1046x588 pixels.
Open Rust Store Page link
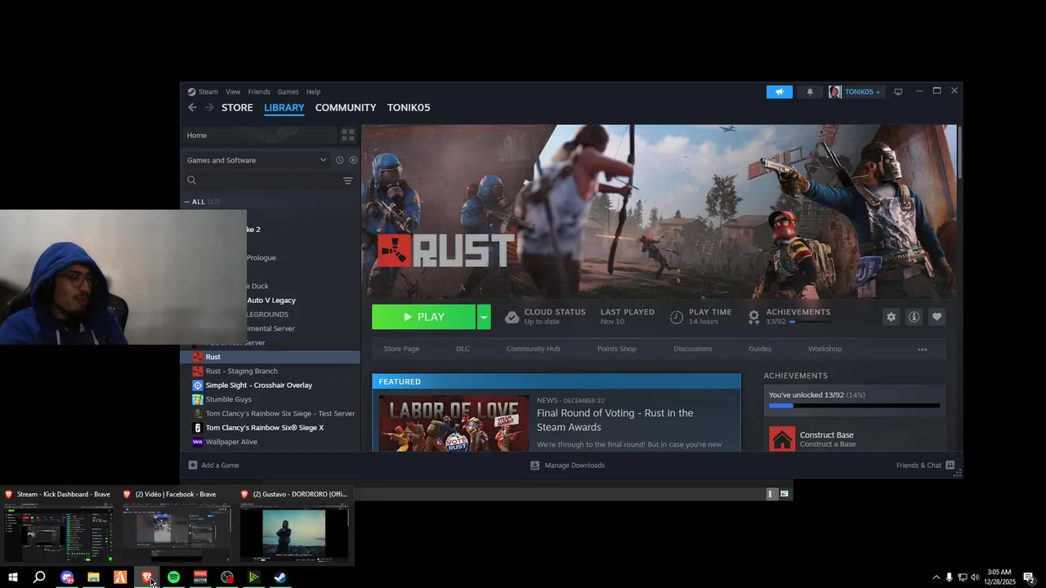(401, 349)
